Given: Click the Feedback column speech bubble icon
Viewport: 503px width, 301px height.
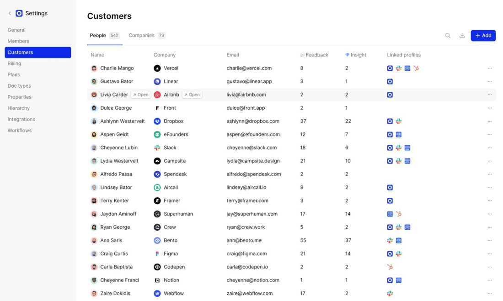Looking at the screenshot, I should click(x=302, y=54).
